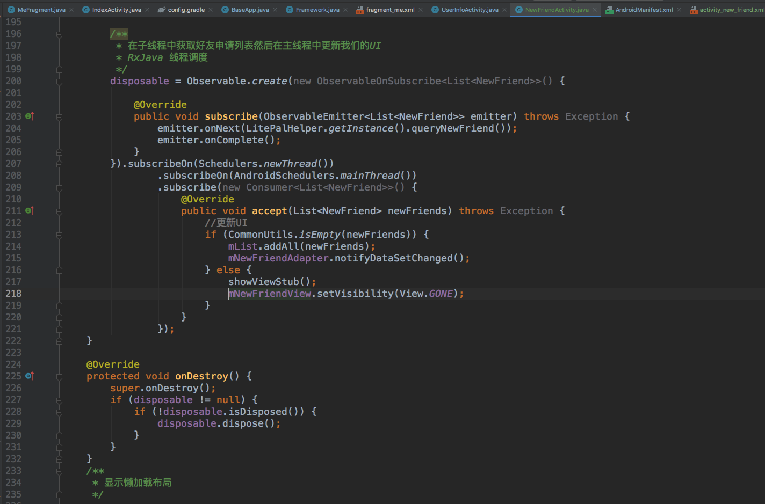This screenshot has height=504, width=765.
Task: Click the fold end marker on line 219
Action: click(59, 306)
